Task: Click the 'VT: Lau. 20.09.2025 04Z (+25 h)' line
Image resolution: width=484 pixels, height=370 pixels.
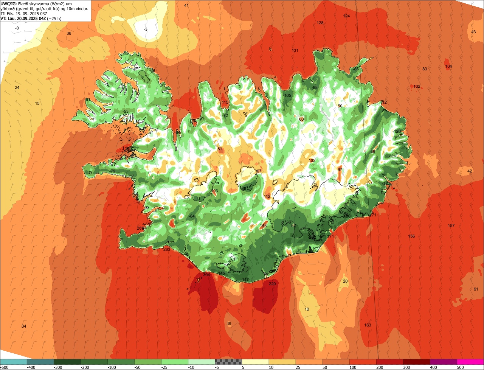Action: click(x=31, y=19)
